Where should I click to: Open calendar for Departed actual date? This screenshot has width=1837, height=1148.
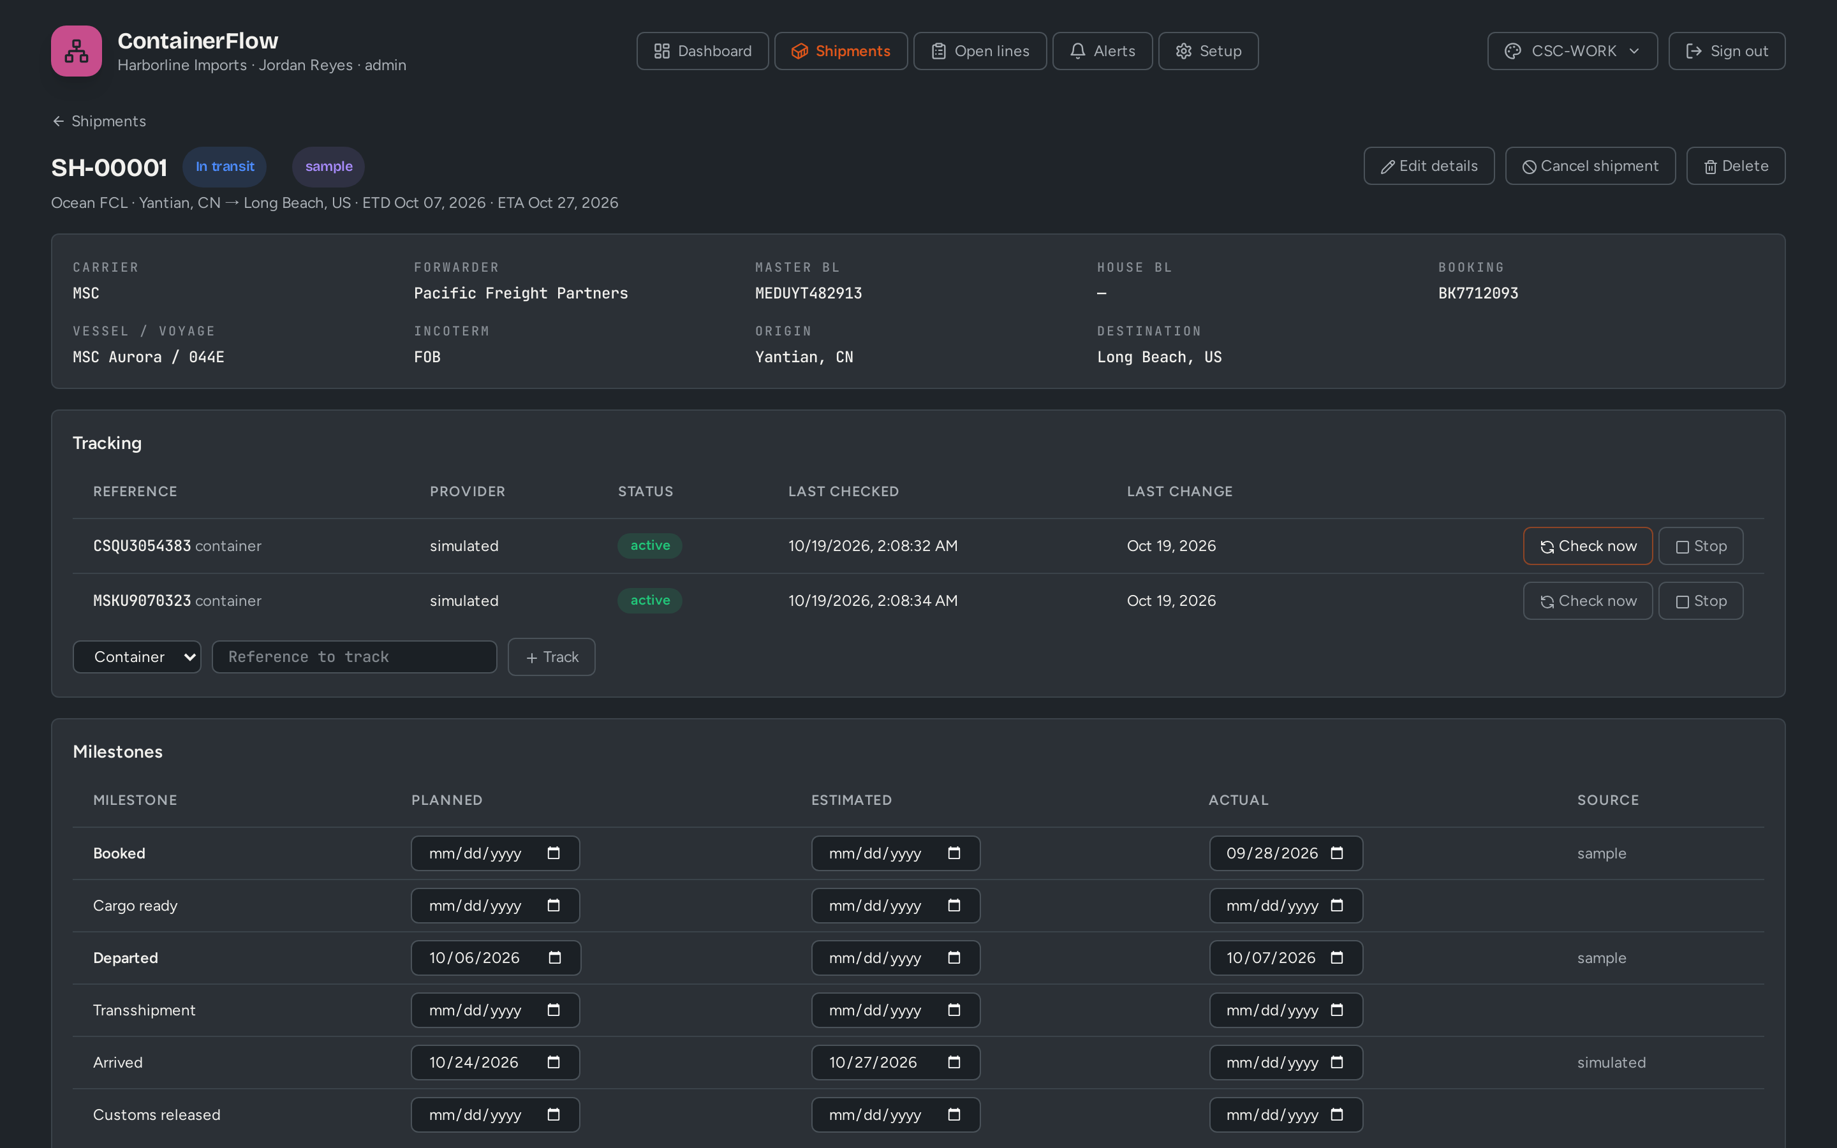(1337, 958)
